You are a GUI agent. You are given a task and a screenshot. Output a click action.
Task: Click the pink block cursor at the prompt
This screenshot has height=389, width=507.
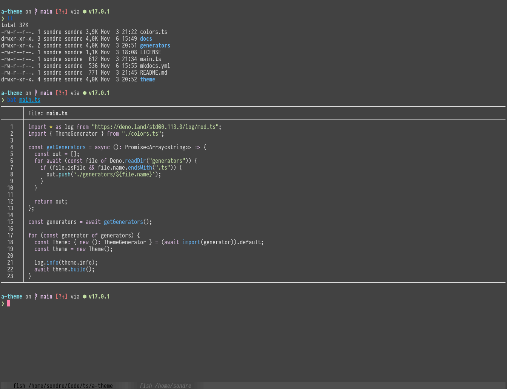click(9, 303)
